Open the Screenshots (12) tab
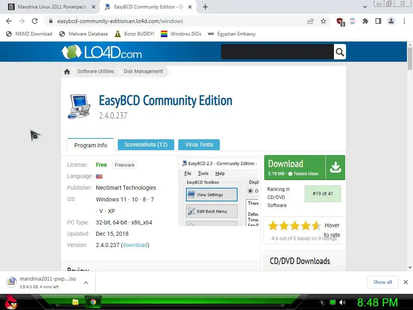This screenshot has height=310, width=413. pyautogui.click(x=146, y=145)
